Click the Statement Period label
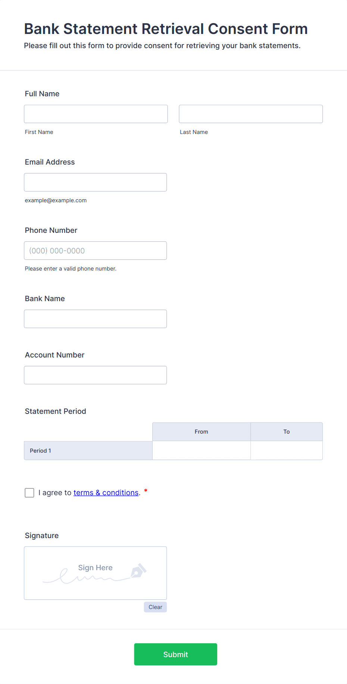The image size is (347, 684). coord(56,411)
